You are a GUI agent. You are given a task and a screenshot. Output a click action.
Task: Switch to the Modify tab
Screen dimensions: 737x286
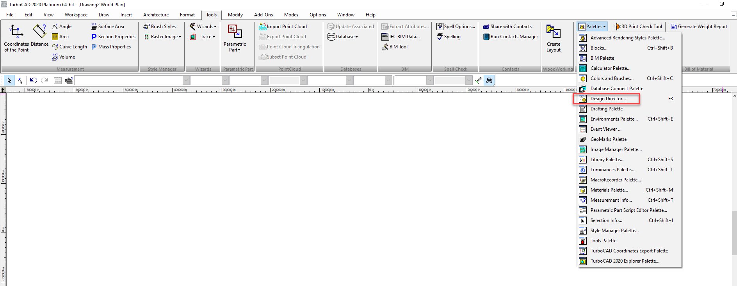tap(235, 15)
